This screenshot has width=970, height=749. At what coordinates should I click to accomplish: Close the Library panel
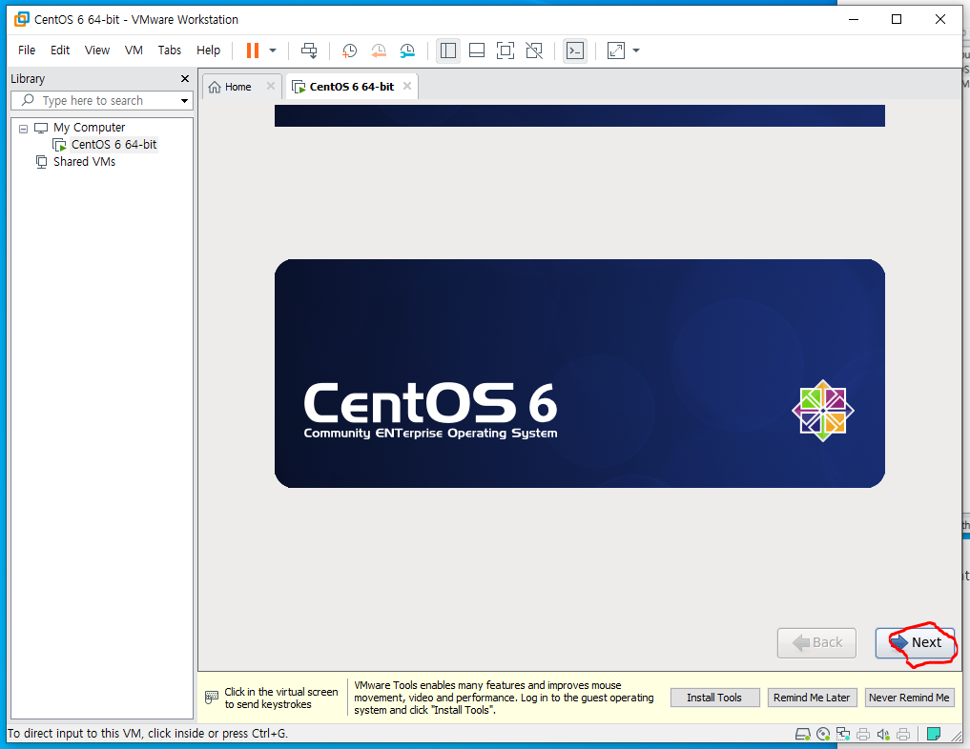coord(184,78)
